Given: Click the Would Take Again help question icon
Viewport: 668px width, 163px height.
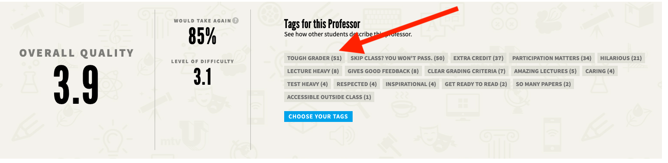Looking at the screenshot, I should [x=236, y=20].
